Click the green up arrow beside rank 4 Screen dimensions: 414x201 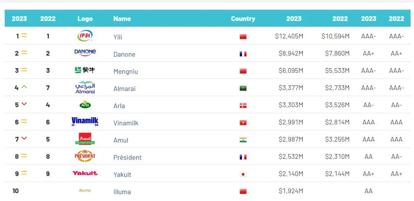coord(24,87)
